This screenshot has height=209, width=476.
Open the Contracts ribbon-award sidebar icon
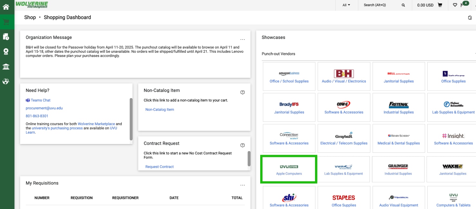click(x=6, y=51)
